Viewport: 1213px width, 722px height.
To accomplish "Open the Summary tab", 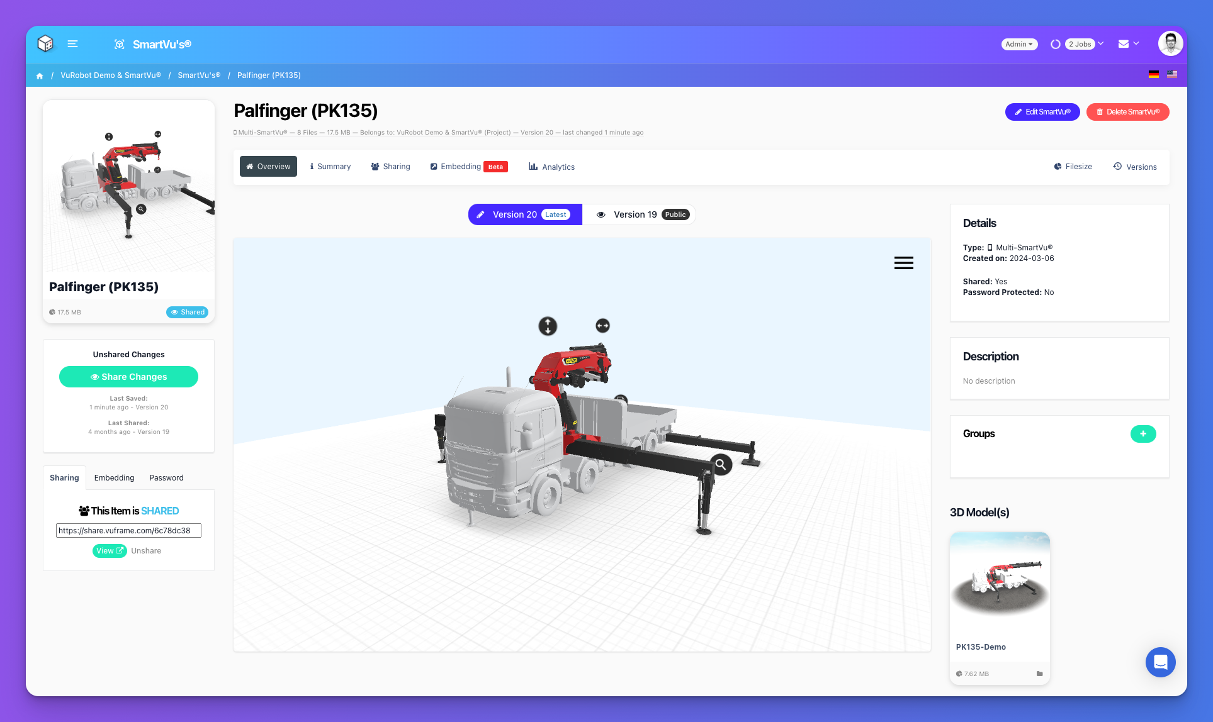I will coord(330,167).
